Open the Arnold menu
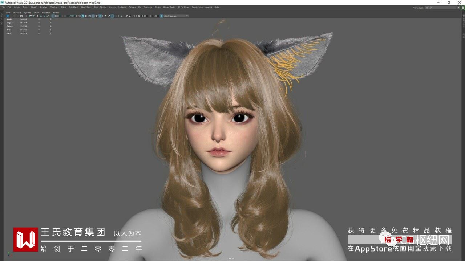The image size is (465, 261). coord(209,7)
